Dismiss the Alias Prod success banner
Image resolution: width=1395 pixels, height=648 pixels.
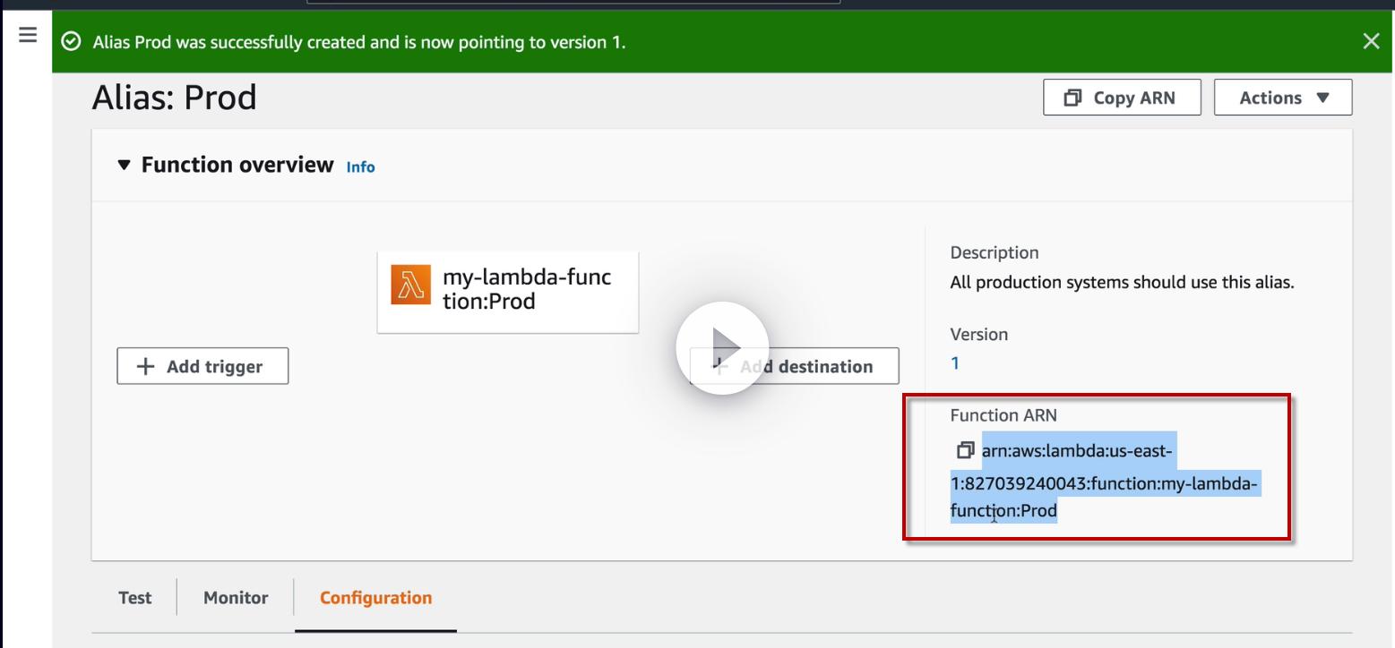1371,41
